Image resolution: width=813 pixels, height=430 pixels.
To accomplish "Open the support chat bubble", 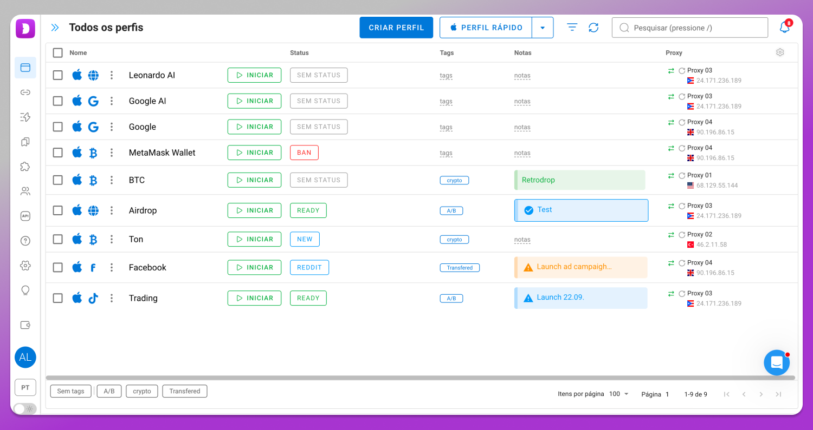I will 777,362.
